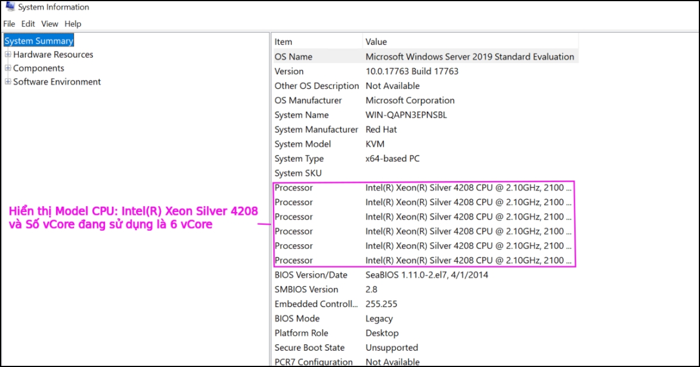
Task: Select the System Summary tree item
Action: point(38,41)
